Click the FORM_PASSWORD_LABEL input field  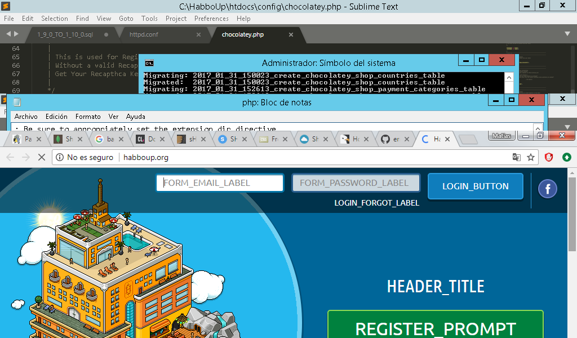coord(356,183)
